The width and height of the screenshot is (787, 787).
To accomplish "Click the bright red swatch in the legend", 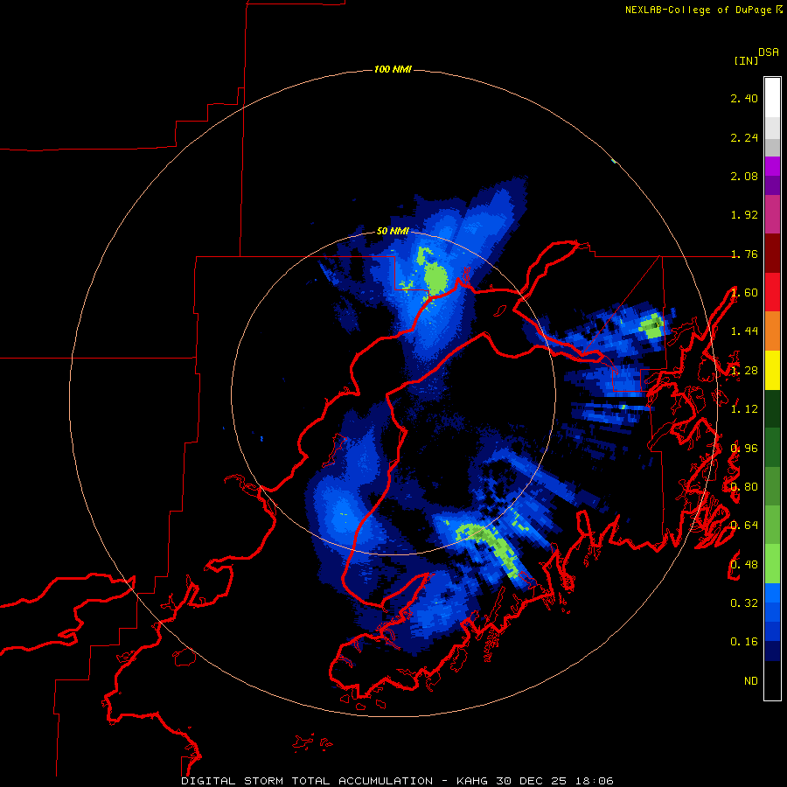I will pyautogui.click(x=772, y=292).
